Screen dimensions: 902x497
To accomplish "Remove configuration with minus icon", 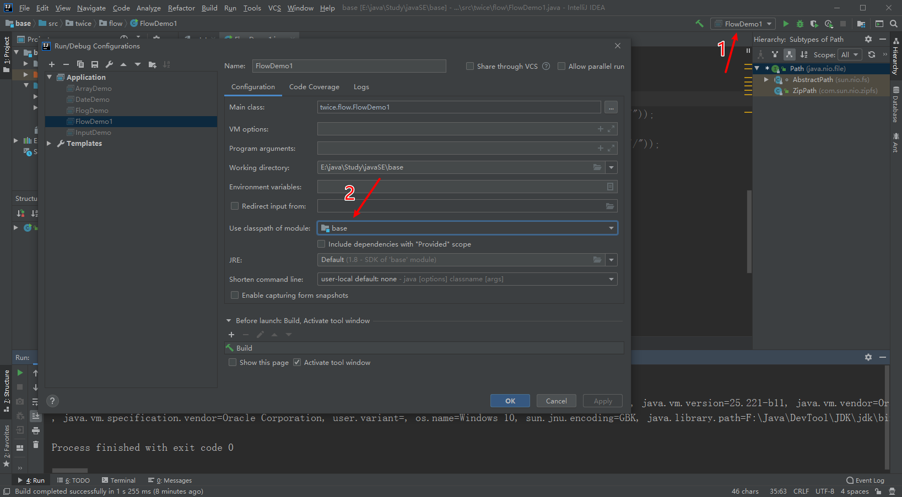I will click(x=66, y=65).
